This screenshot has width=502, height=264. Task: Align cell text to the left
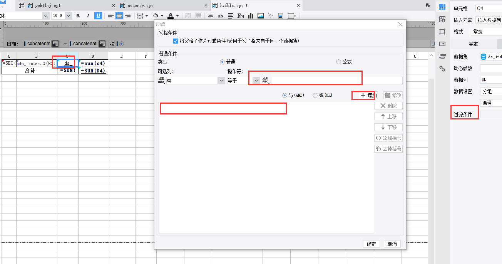click(111, 16)
